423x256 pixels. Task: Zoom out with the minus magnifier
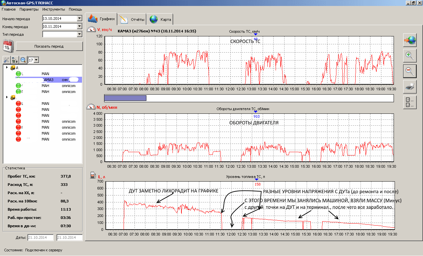(410, 71)
